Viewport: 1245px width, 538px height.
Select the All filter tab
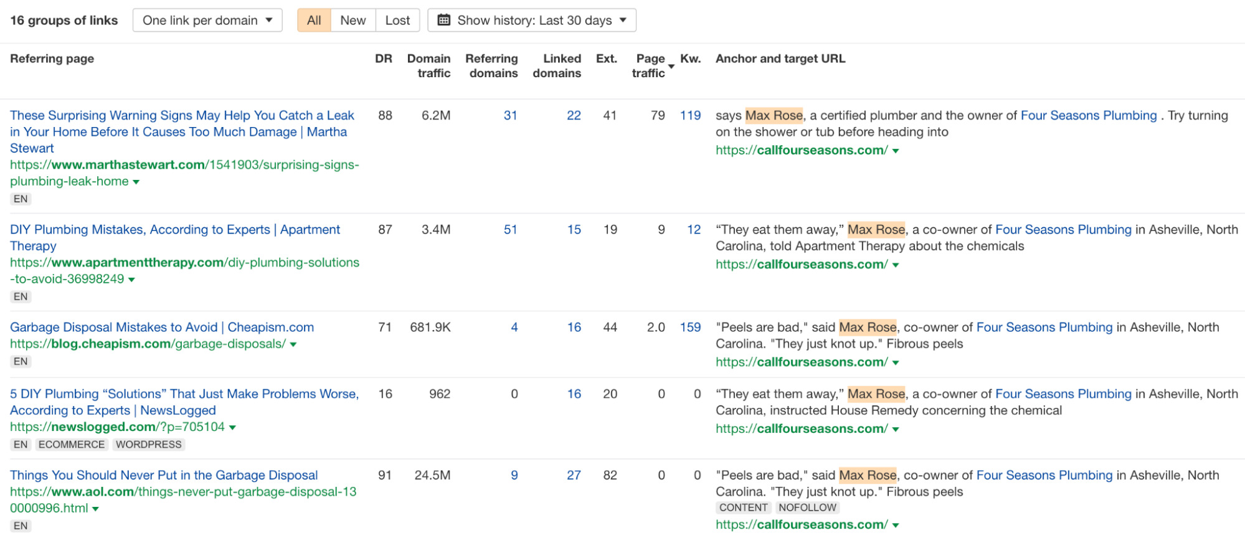(314, 21)
